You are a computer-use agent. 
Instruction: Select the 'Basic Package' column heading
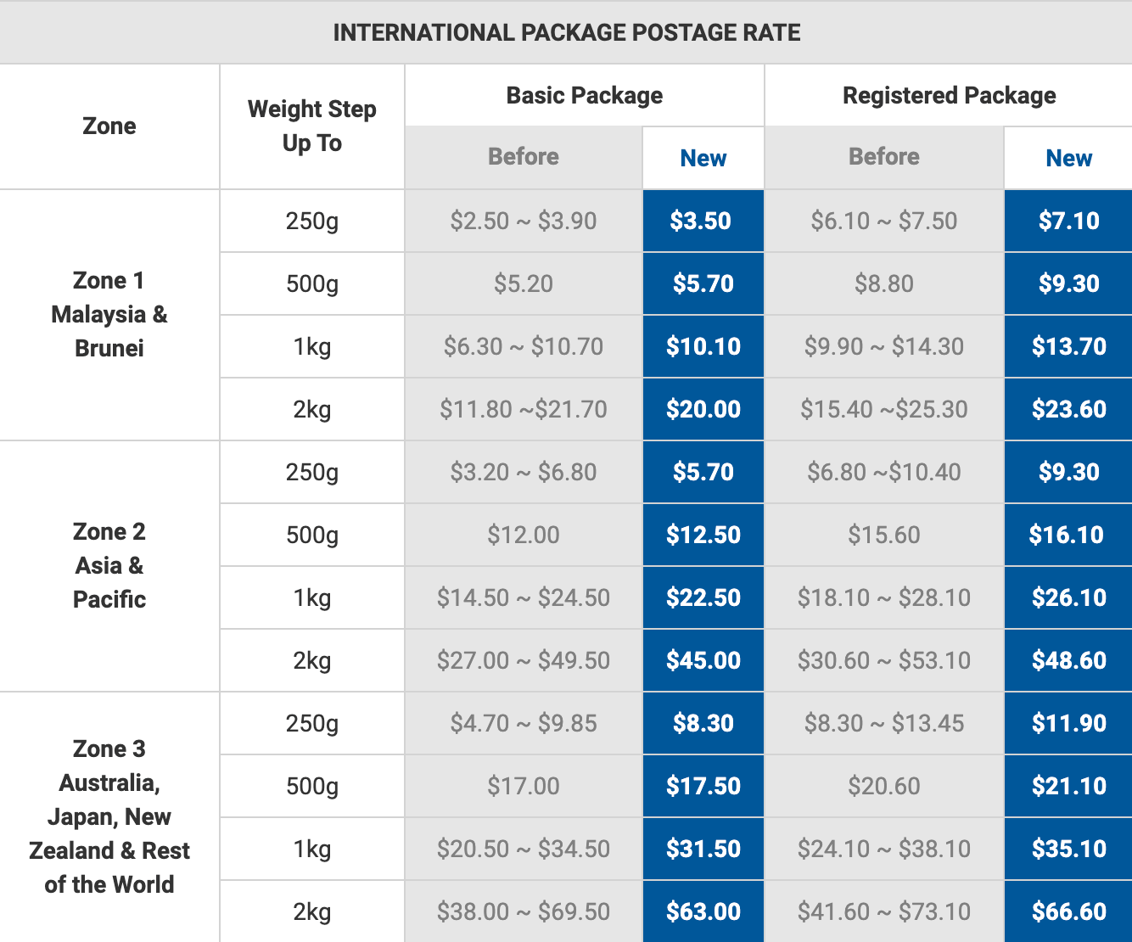point(585,96)
